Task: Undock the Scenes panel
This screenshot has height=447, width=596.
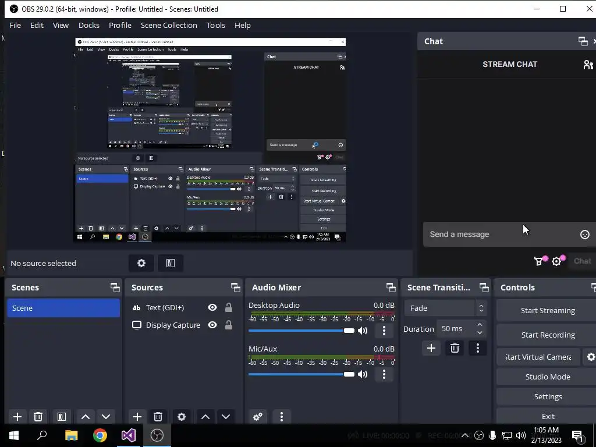Action: tap(115, 288)
